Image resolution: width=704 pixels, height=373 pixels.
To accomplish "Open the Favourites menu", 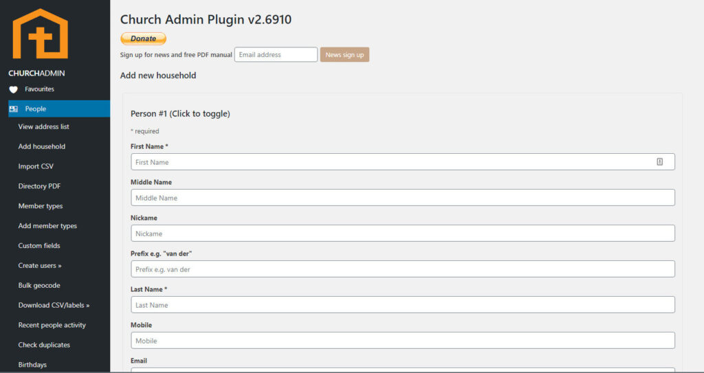I will point(39,89).
